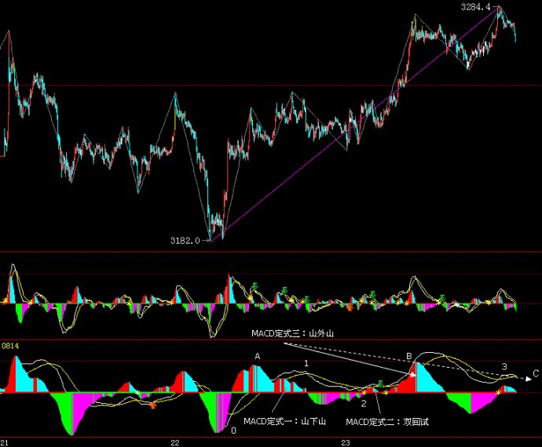
Task: Click the 3182.0 low price label
Action: (185, 241)
